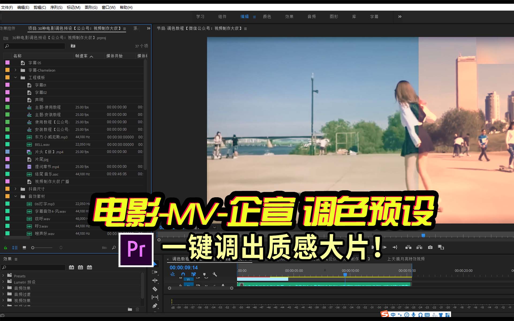Screen dimensions: 514x321
Task: Expand the Presets effects folder
Action: click(x=3, y=275)
